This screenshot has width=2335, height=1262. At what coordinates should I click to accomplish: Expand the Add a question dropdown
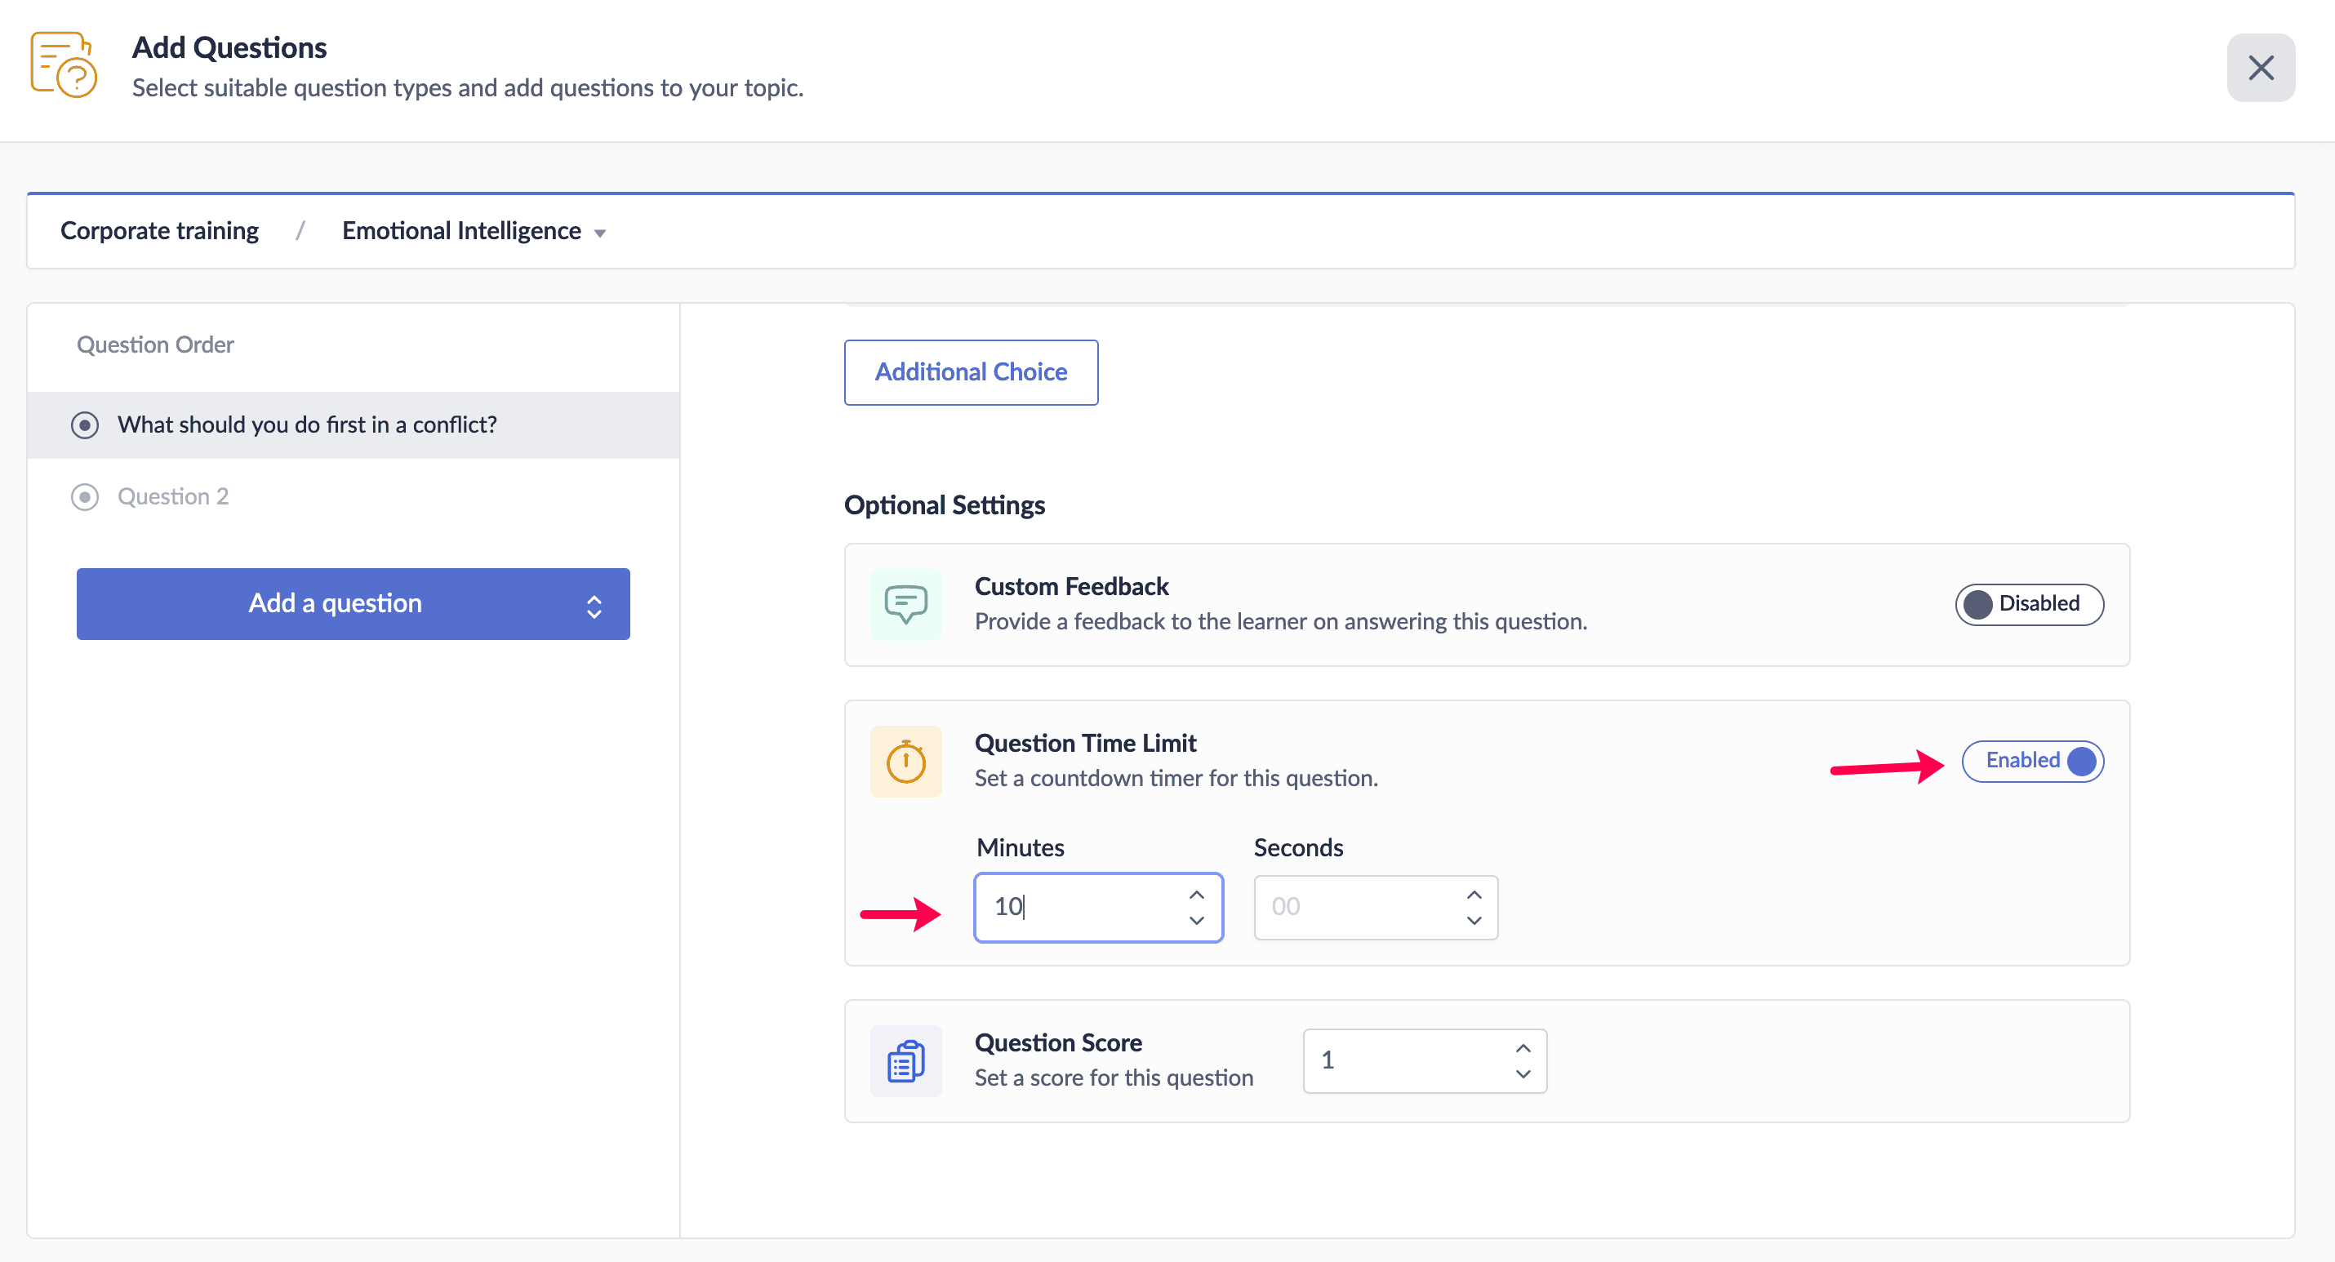point(594,605)
